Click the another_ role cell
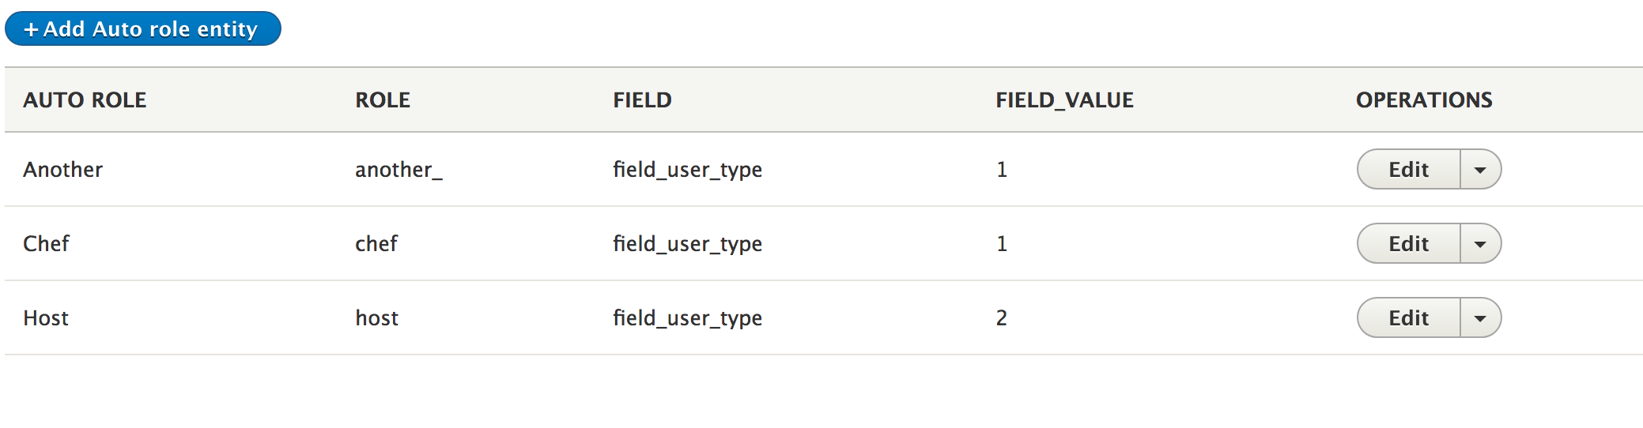This screenshot has width=1643, height=428. click(x=398, y=170)
